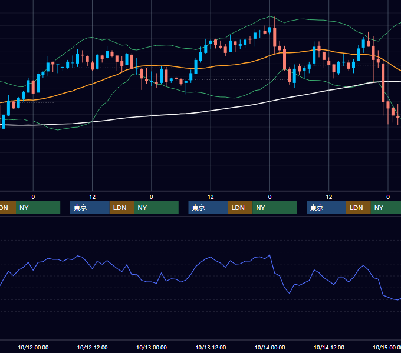Click the LDN session block for 10/14
The height and width of the screenshot is (353, 401).
coord(359,208)
